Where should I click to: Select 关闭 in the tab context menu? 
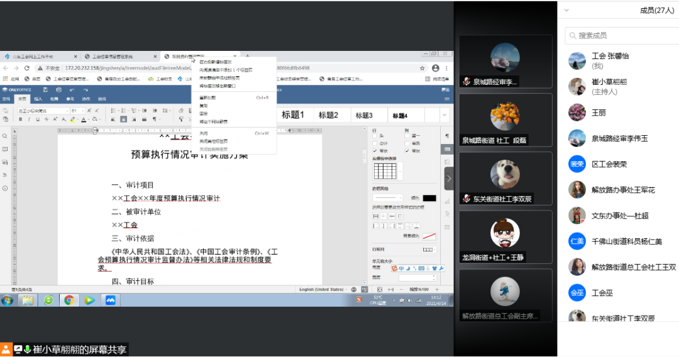click(x=204, y=133)
